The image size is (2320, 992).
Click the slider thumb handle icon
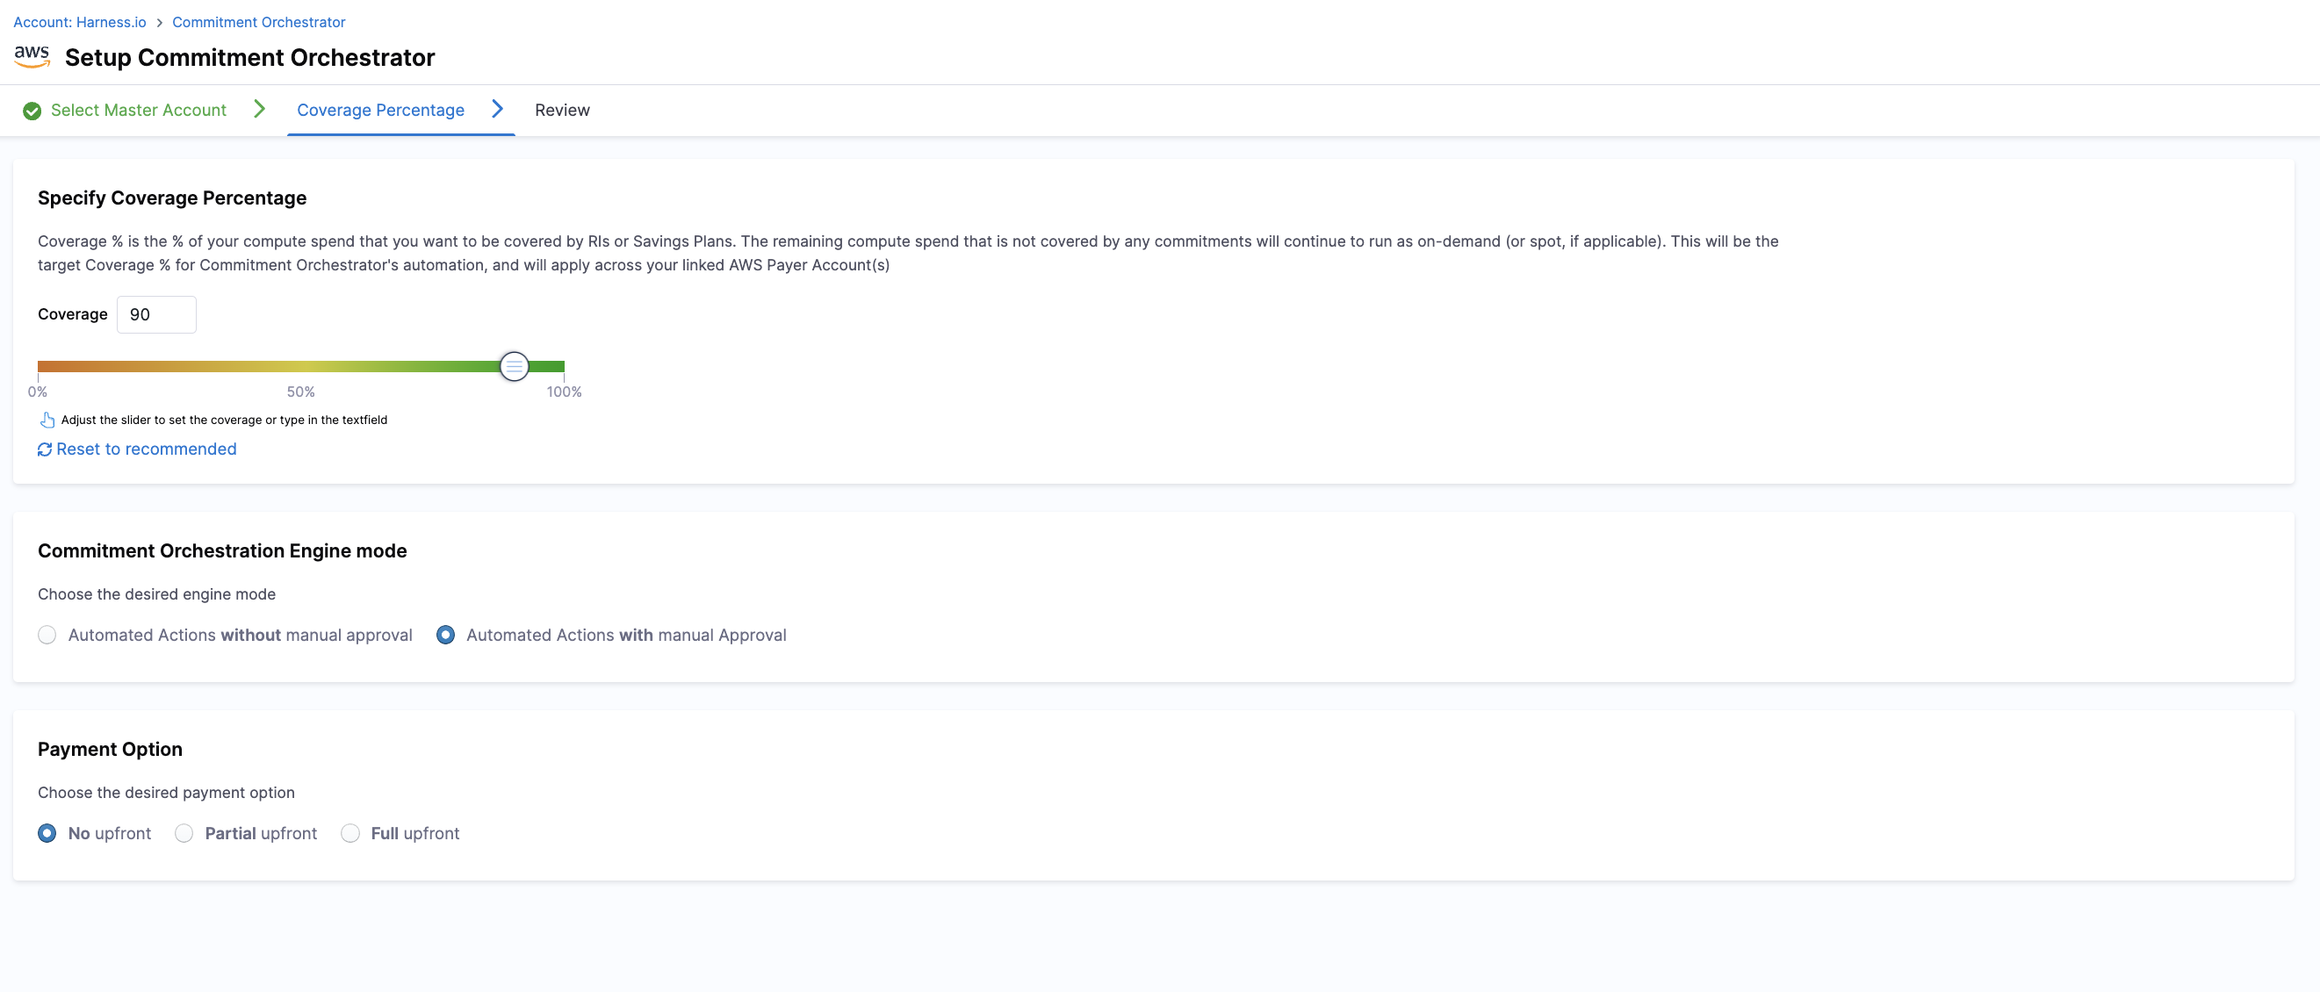click(x=514, y=366)
